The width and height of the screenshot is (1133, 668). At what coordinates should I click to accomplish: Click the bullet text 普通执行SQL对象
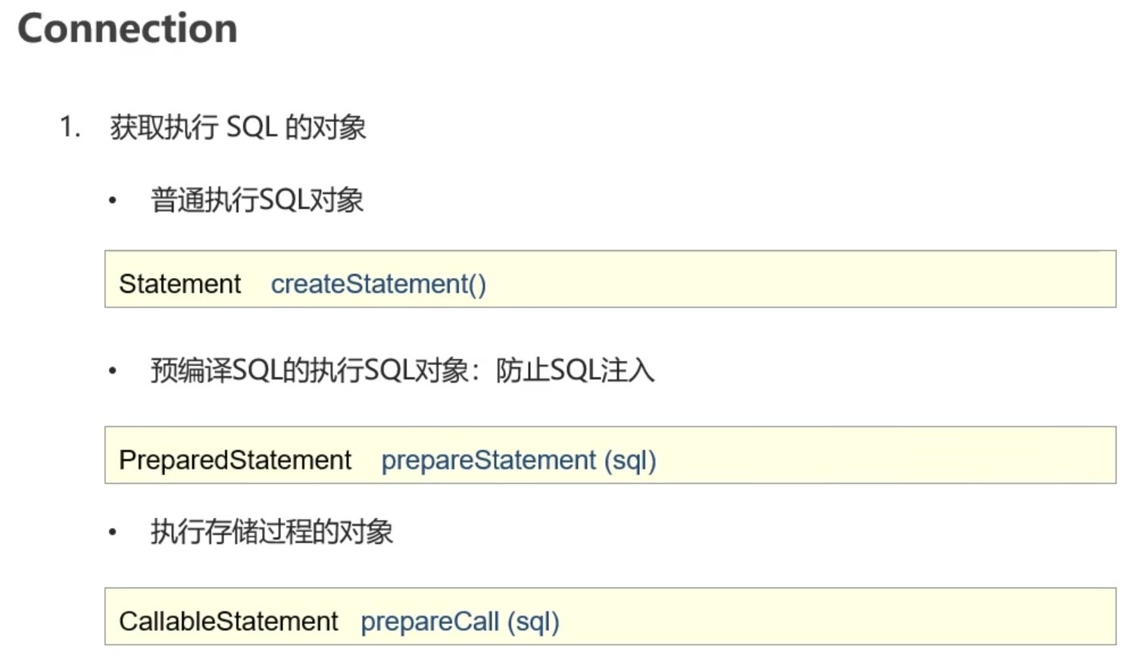tap(257, 200)
